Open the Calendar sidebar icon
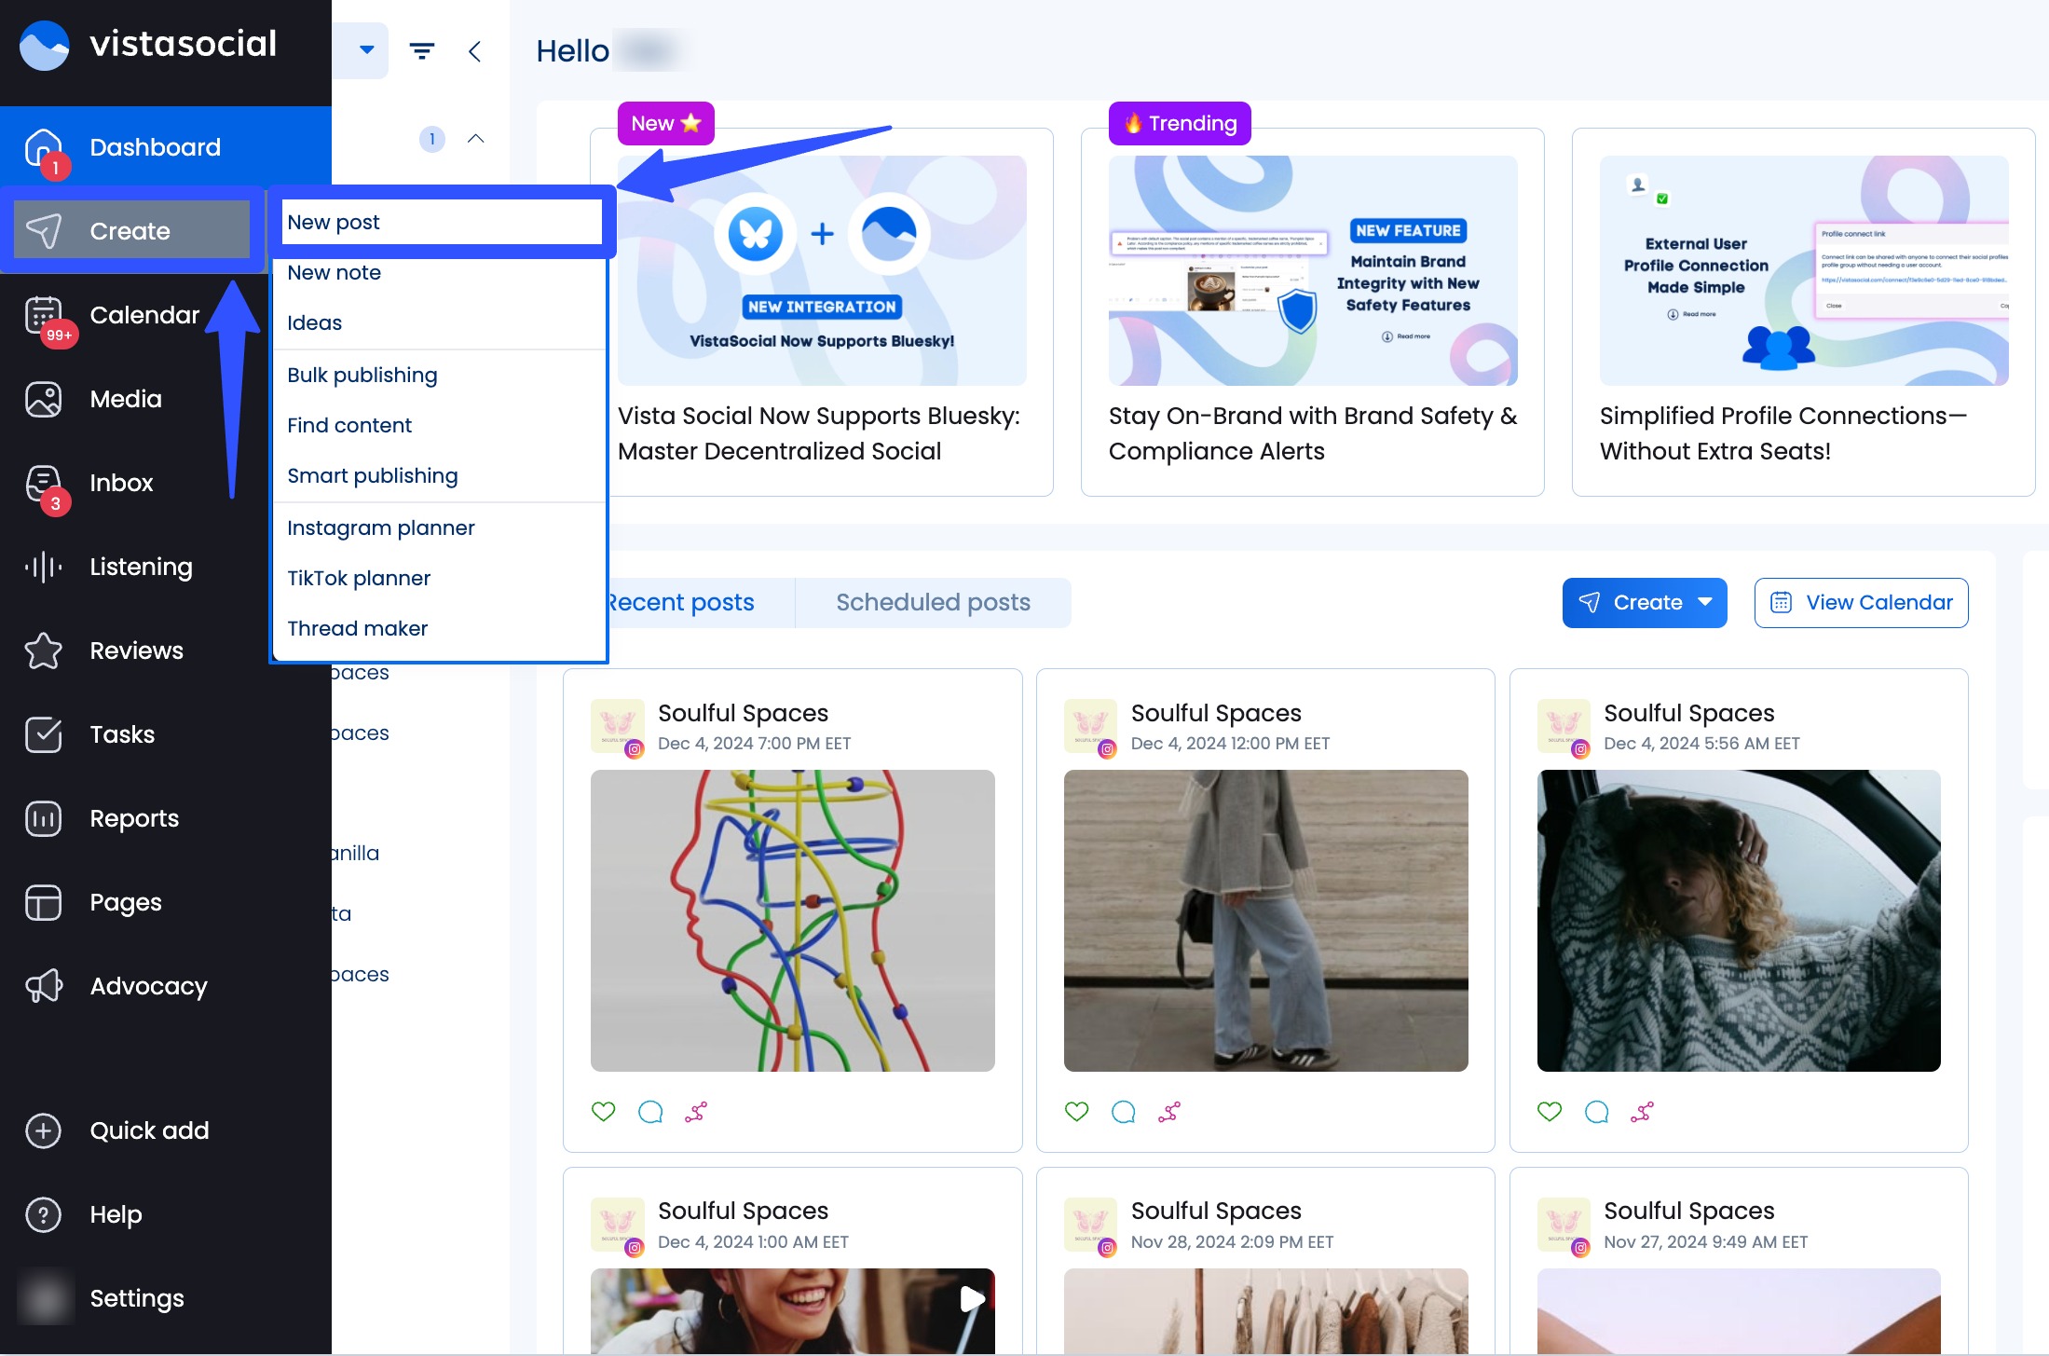 44,316
